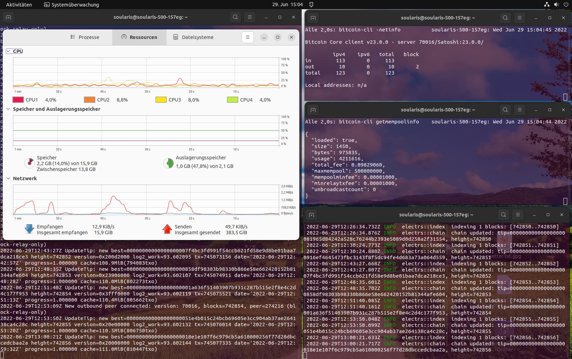This screenshot has width=572, height=359.
Task: Collapse the Netzwerk section
Action: pos(8,178)
